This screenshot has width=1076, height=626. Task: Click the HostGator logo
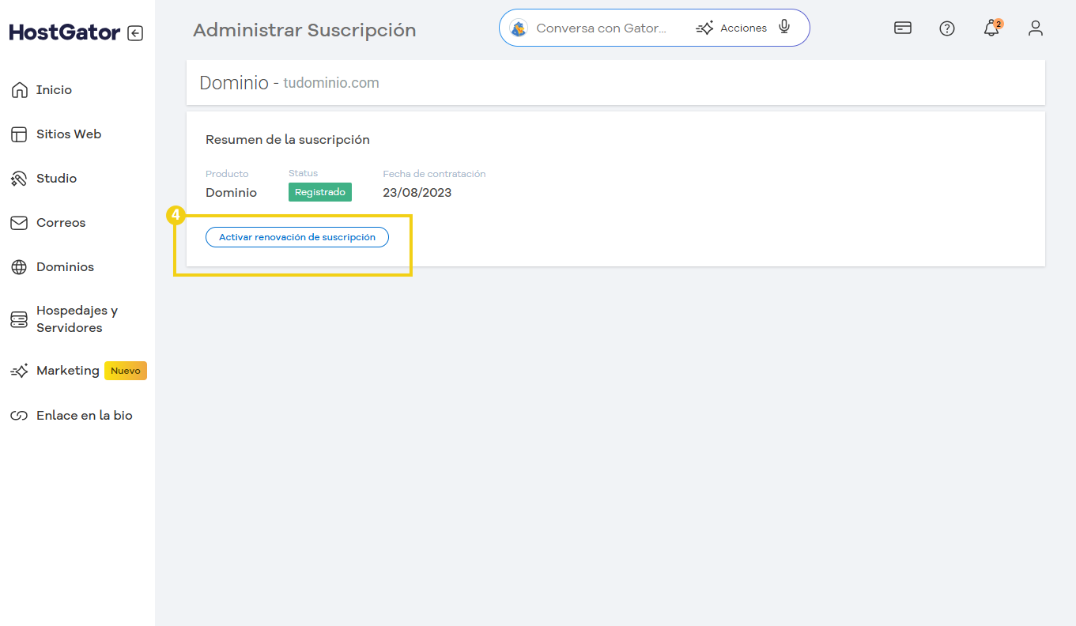[x=65, y=32]
